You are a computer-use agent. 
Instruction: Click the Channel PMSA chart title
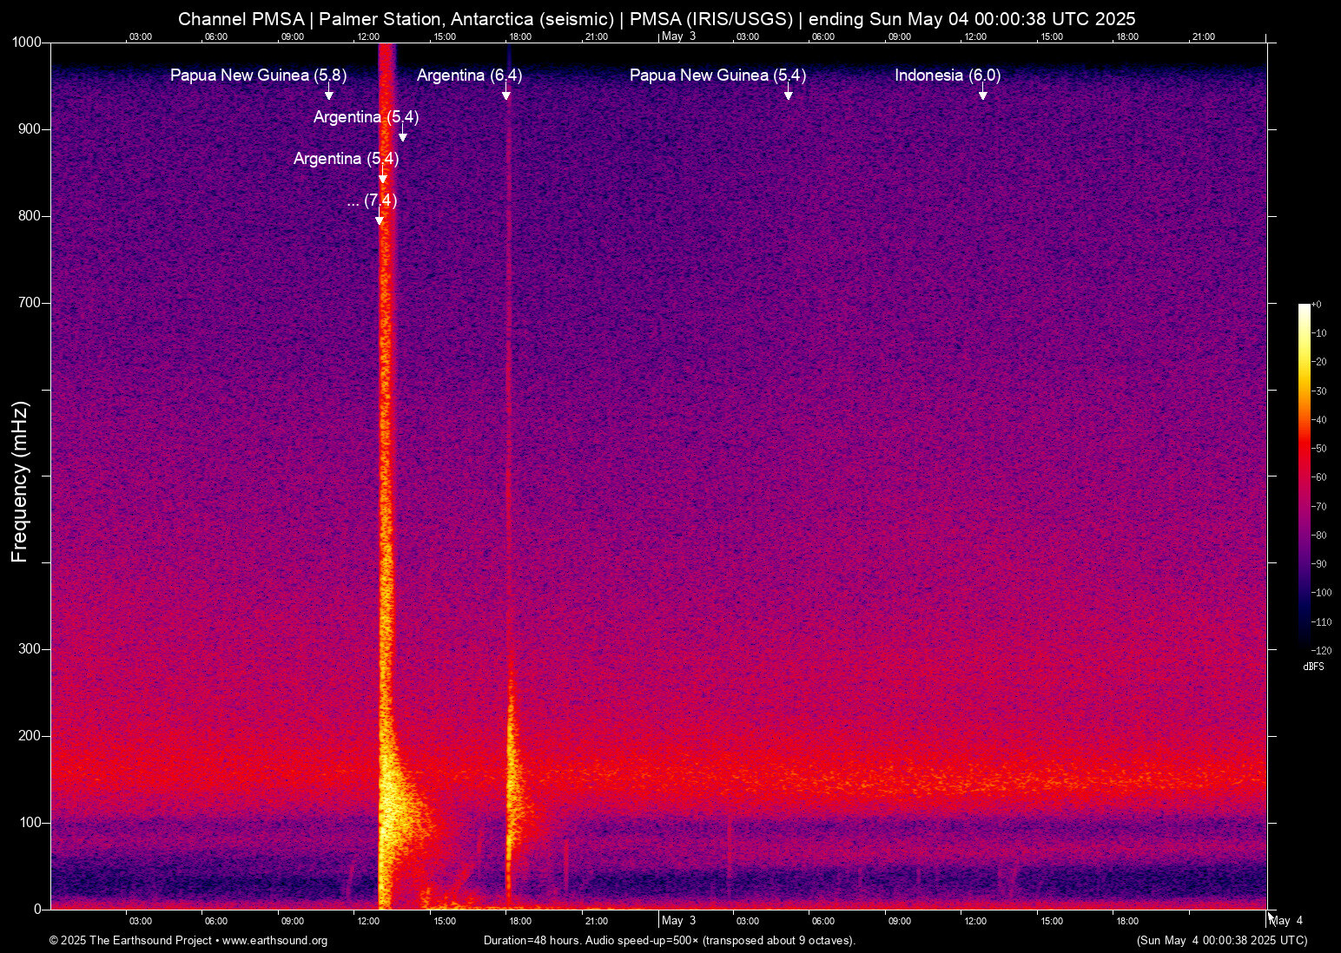click(657, 19)
